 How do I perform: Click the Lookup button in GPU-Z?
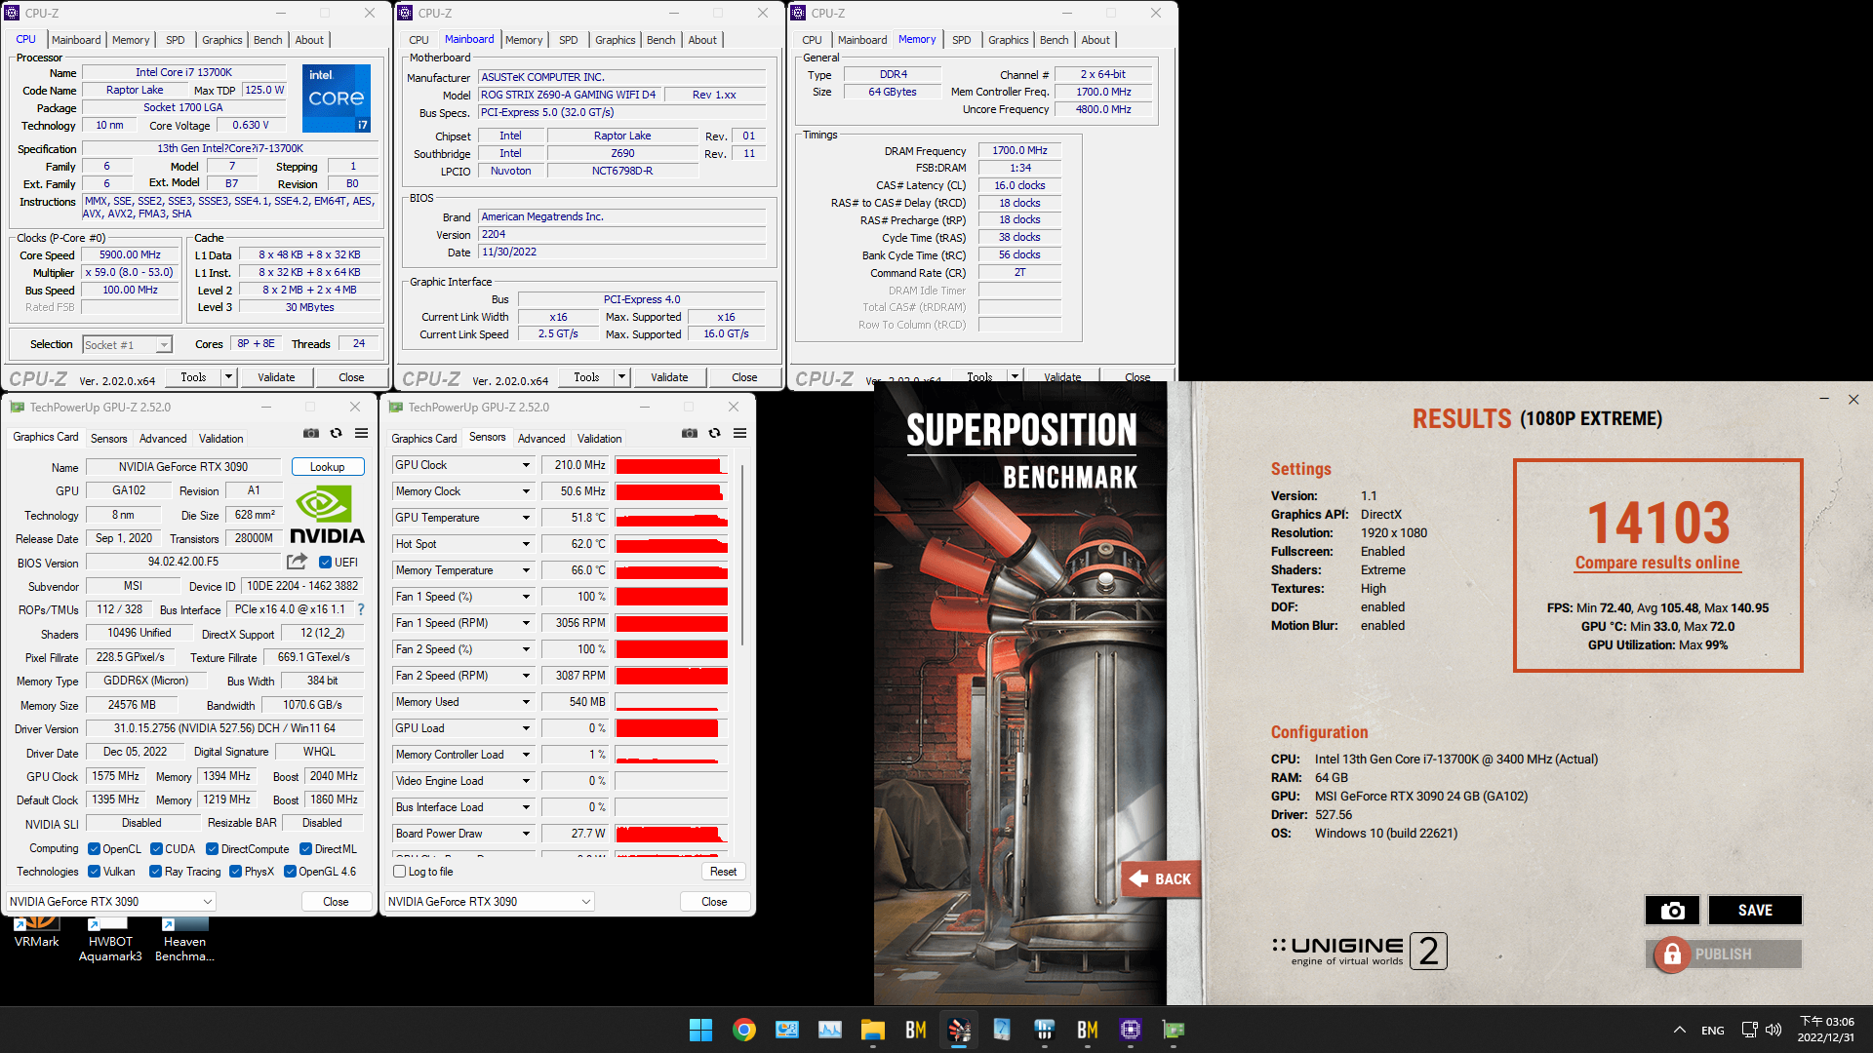(x=328, y=467)
